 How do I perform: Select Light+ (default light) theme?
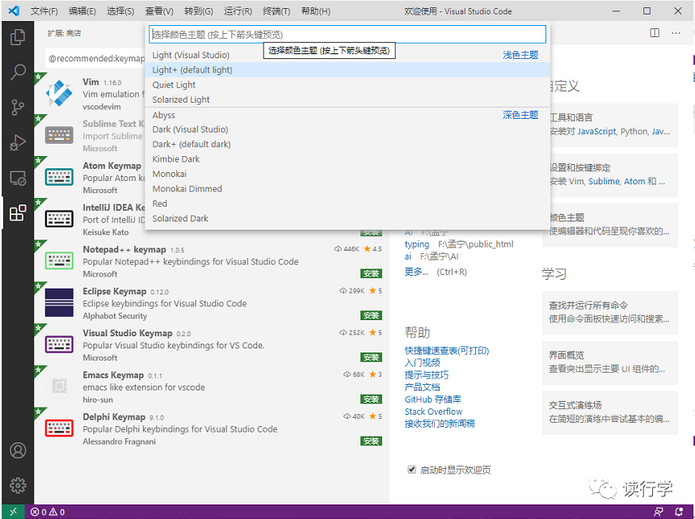(x=347, y=70)
